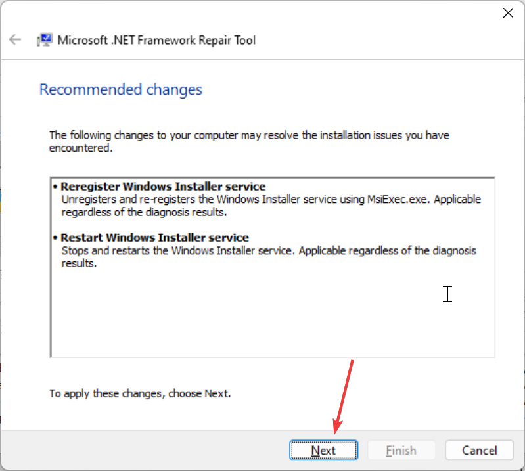Click the Microsoft .NET Framework Repair Tool title text

tap(156, 40)
